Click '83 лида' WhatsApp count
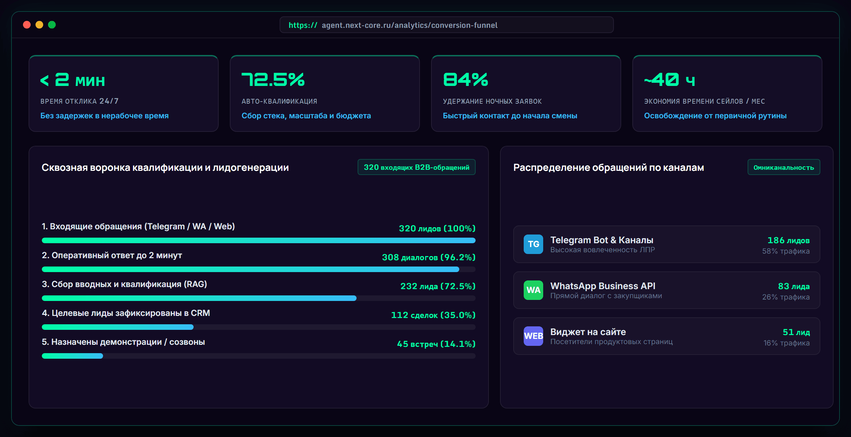This screenshot has height=437, width=851. coord(794,286)
